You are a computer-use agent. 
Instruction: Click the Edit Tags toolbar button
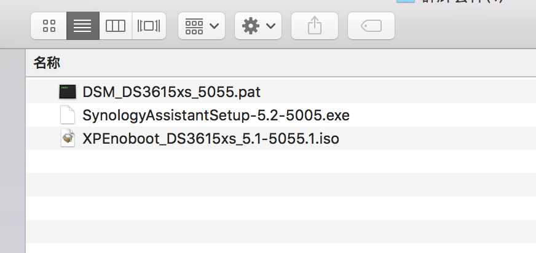pos(371,26)
